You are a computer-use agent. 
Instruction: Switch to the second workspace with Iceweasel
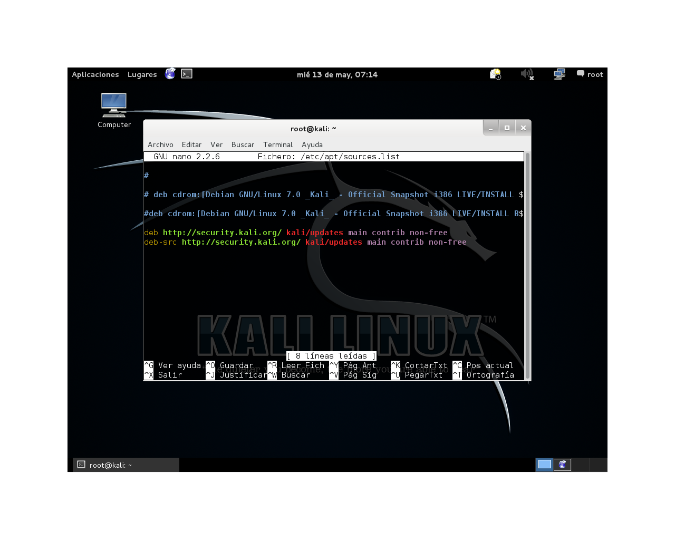click(x=562, y=465)
